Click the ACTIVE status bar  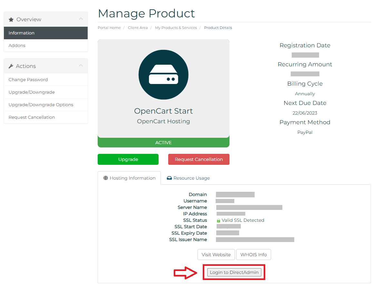point(163,142)
